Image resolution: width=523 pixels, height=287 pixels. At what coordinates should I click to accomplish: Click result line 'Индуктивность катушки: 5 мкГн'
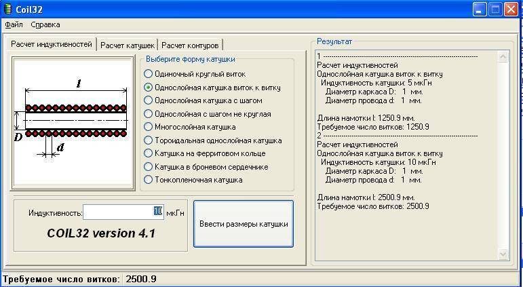click(x=376, y=83)
